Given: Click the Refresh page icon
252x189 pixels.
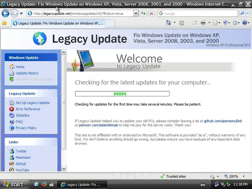Looking at the screenshot, I should (143, 14).
